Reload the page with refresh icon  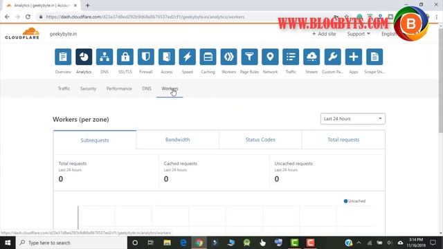(x=28, y=17)
